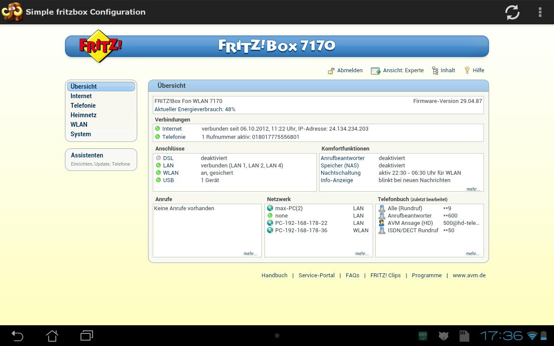Image resolution: width=554 pixels, height=346 pixels.
Task: Tap the refresh icon in the top bar
Action: (512, 12)
